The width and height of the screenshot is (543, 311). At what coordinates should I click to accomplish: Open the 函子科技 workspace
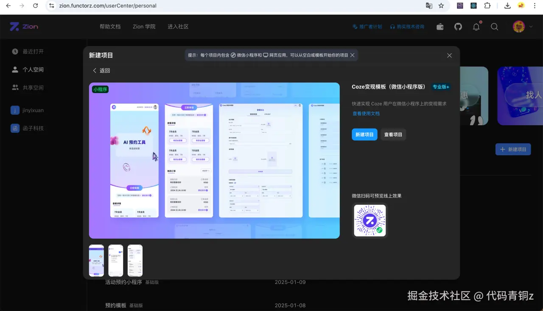pos(27,128)
